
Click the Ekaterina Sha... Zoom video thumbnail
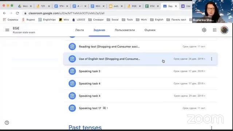[213, 11]
